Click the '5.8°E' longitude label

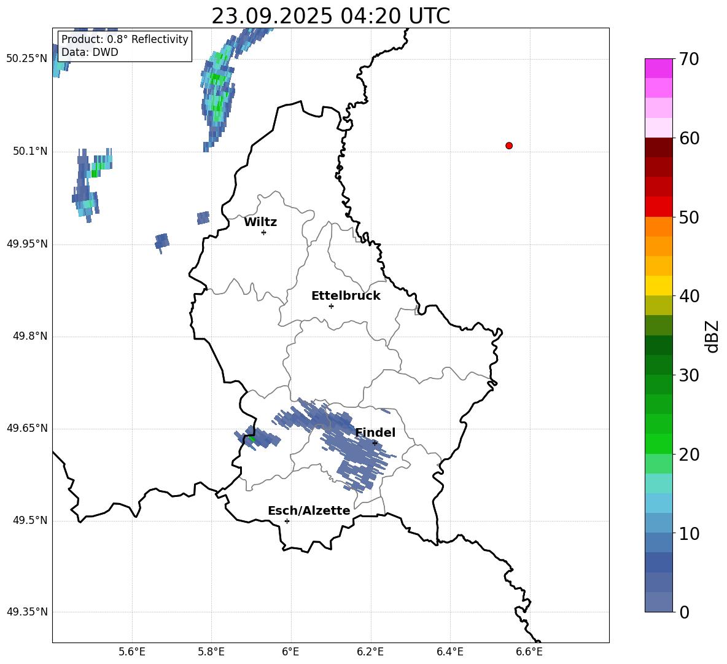[x=211, y=652]
